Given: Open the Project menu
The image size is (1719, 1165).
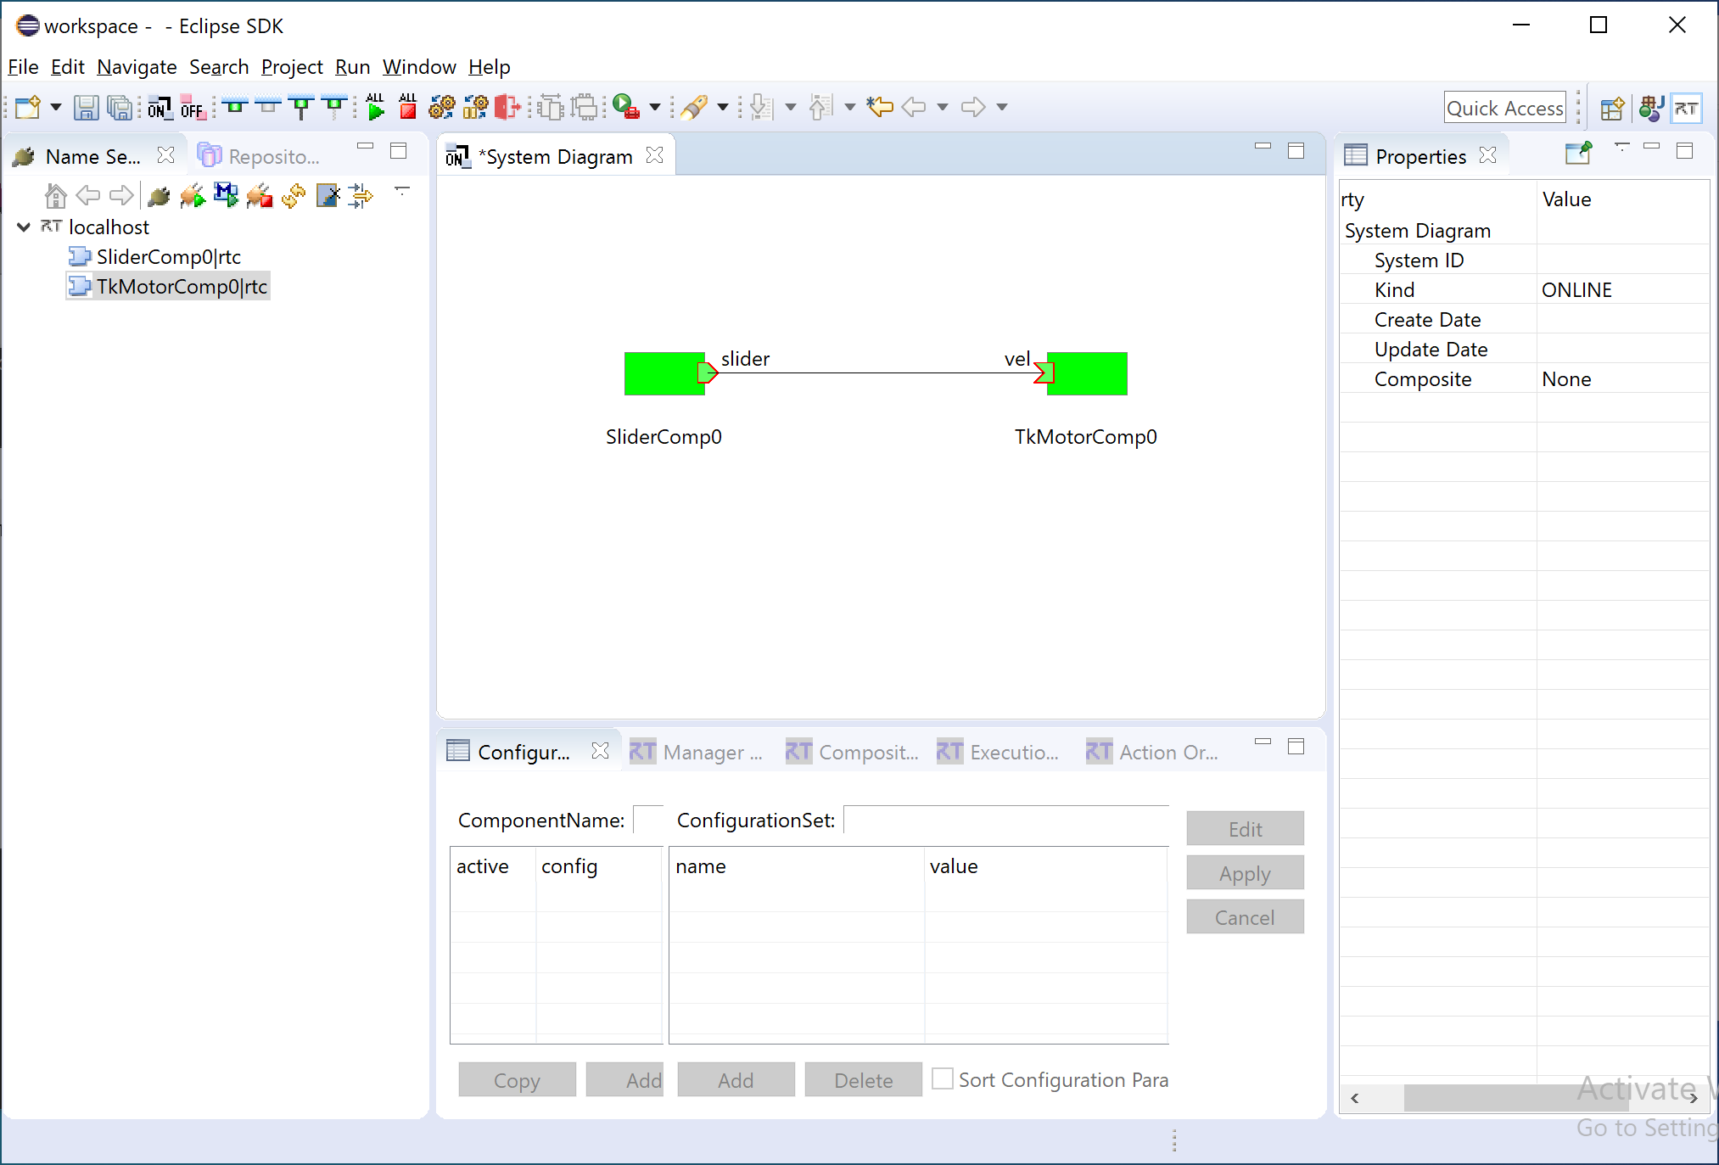Looking at the screenshot, I should tap(291, 67).
